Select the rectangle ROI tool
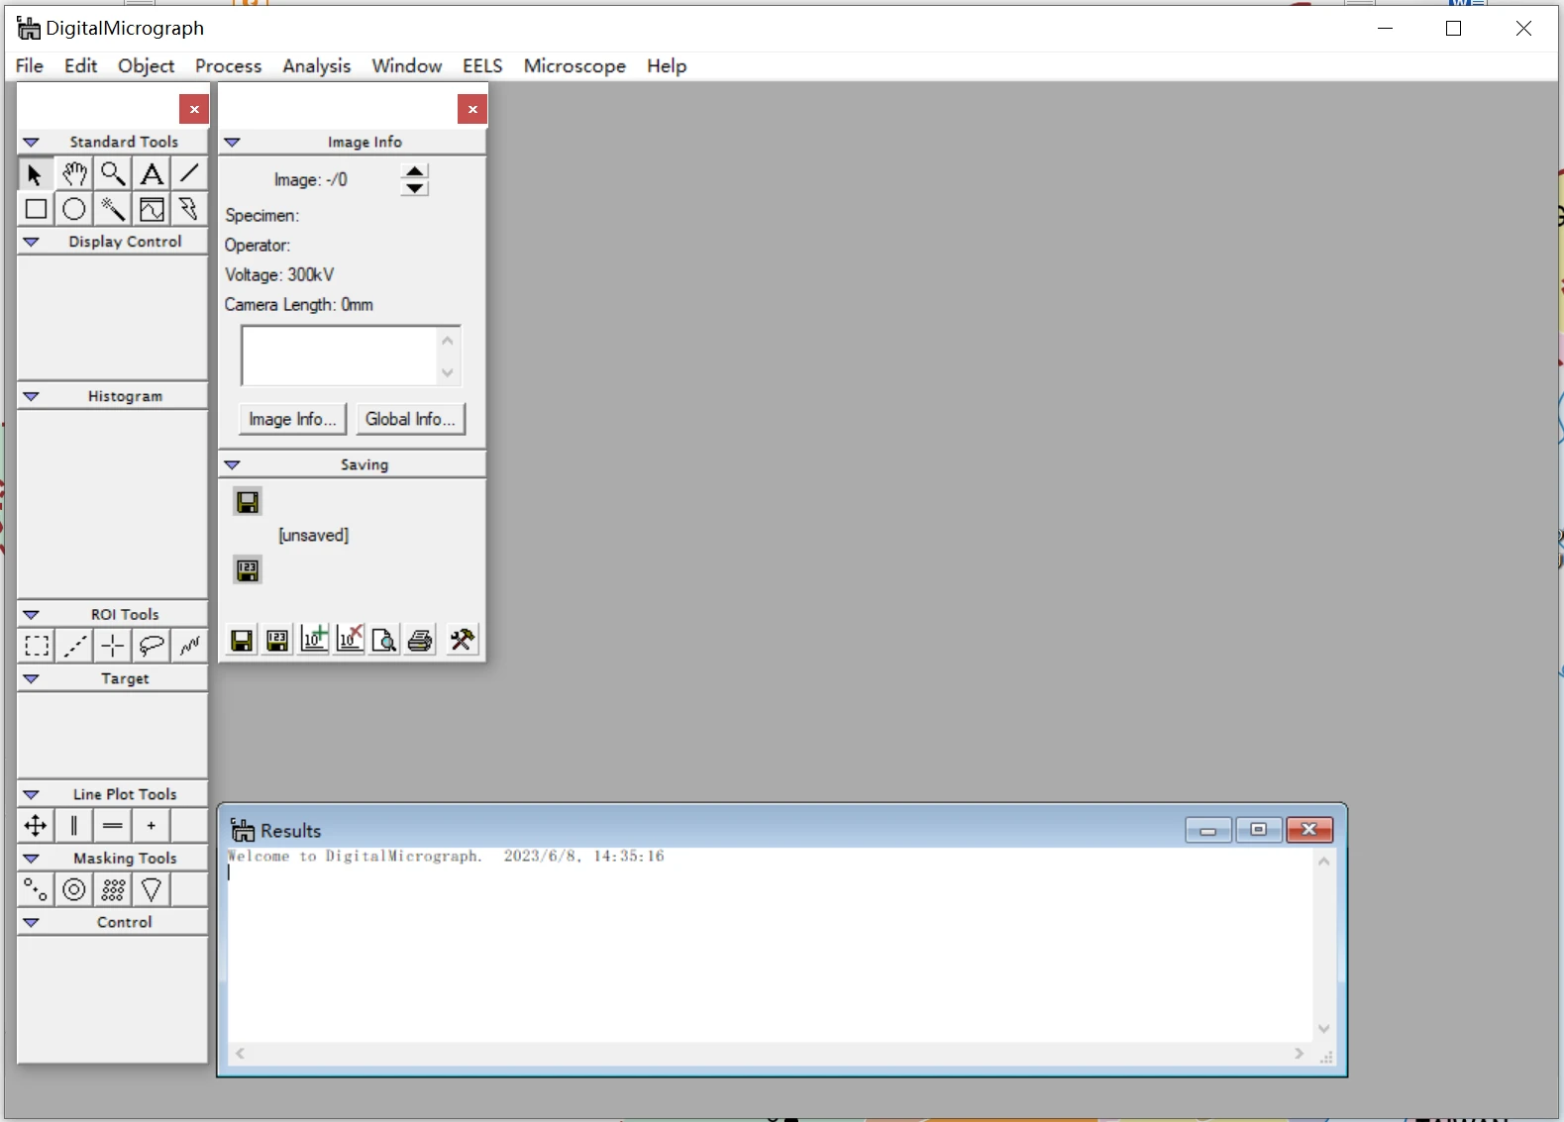This screenshot has width=1564, height=1122. [37, 646]
